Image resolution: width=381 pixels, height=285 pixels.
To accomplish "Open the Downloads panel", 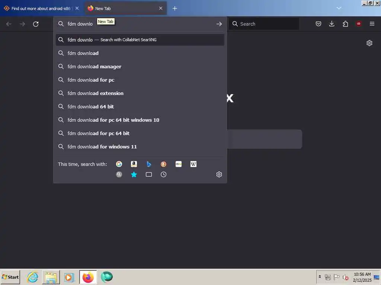I will point(332,24).
